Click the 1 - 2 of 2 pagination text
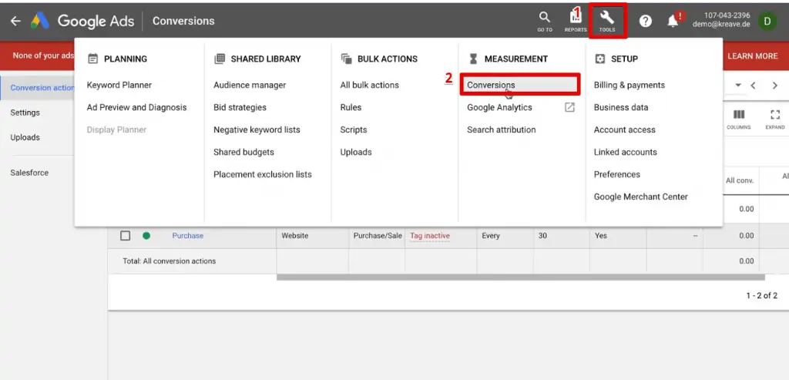The height and width of the screenshot is (380, 789). 761,295
